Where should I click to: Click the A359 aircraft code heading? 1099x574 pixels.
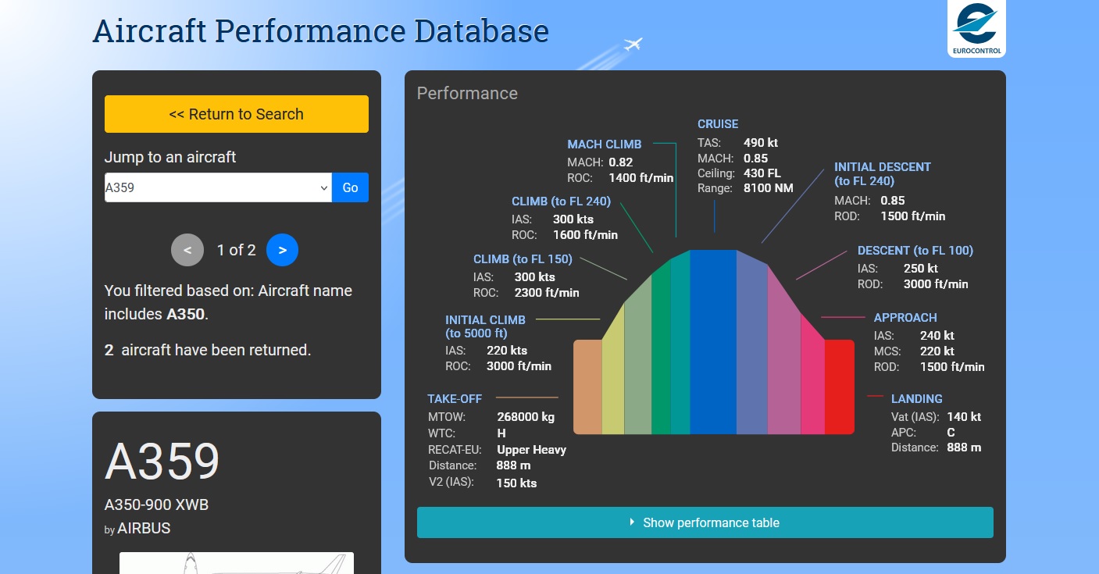tap(162, 461)
